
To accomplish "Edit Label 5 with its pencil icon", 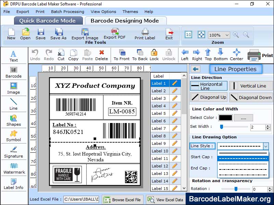I will click(x=175, y=113).
